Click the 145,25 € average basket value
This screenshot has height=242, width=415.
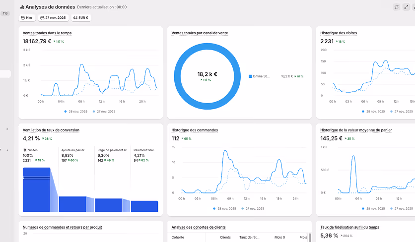332,138
